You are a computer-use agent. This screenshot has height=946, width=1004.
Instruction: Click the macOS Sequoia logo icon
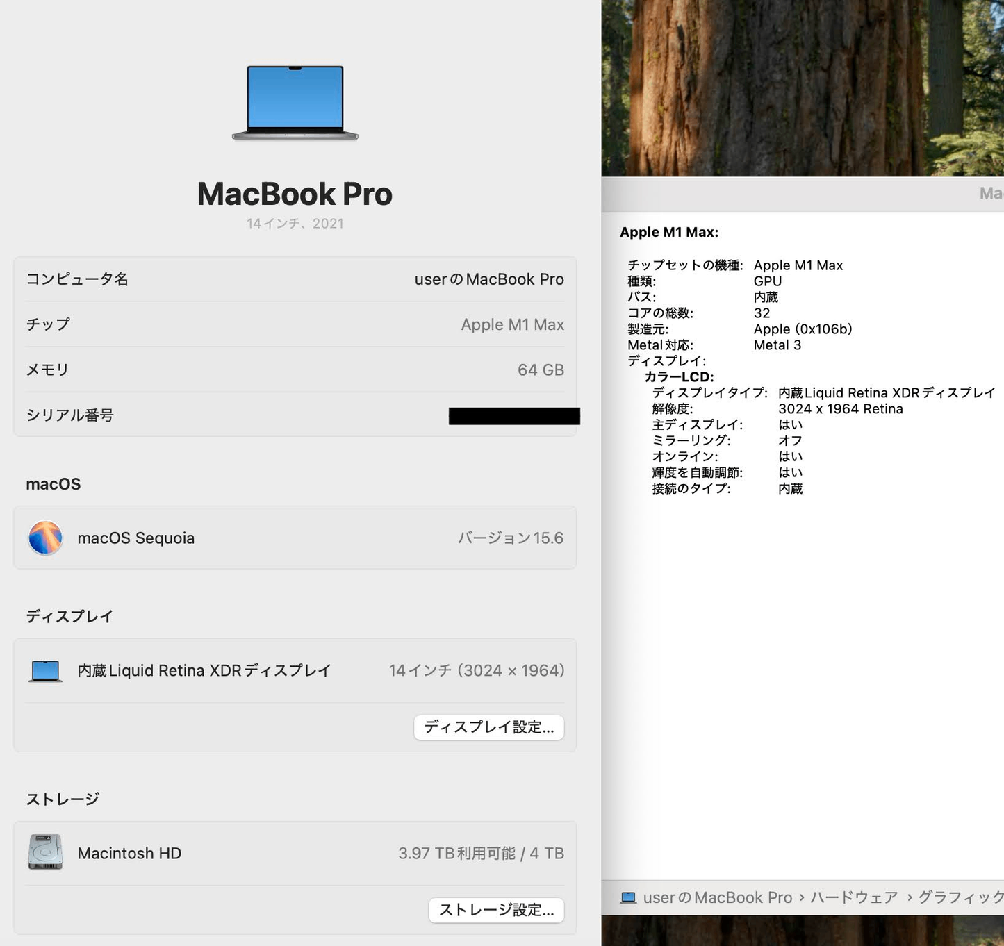(45, 538)
